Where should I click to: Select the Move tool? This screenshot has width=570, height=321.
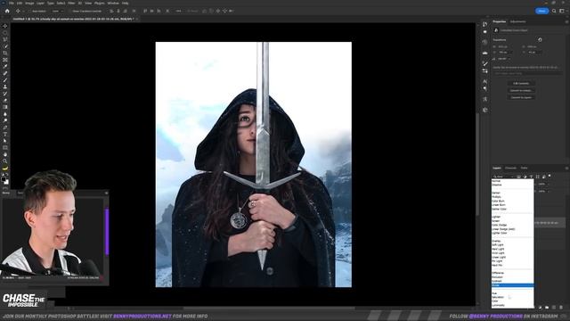(x=5, y=26)
